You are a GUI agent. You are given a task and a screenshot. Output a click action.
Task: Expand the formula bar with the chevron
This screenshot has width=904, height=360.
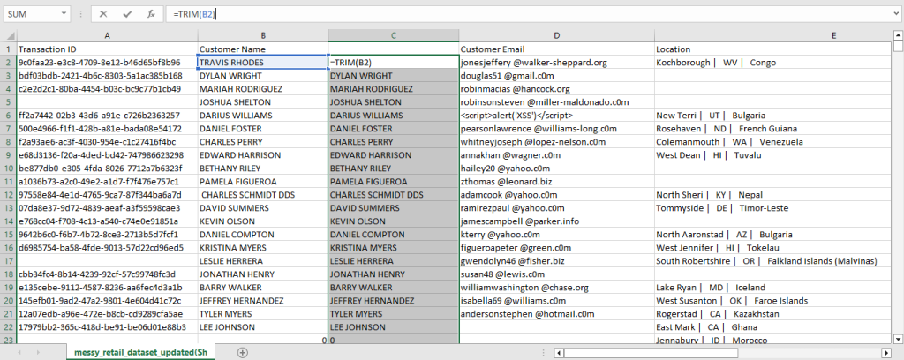coord(897,14)
